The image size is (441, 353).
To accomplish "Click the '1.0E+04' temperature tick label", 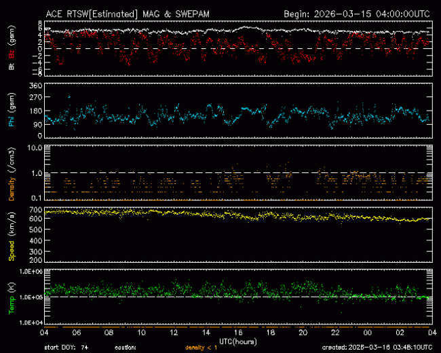I will pyautogui.click(x=31, y=322).
